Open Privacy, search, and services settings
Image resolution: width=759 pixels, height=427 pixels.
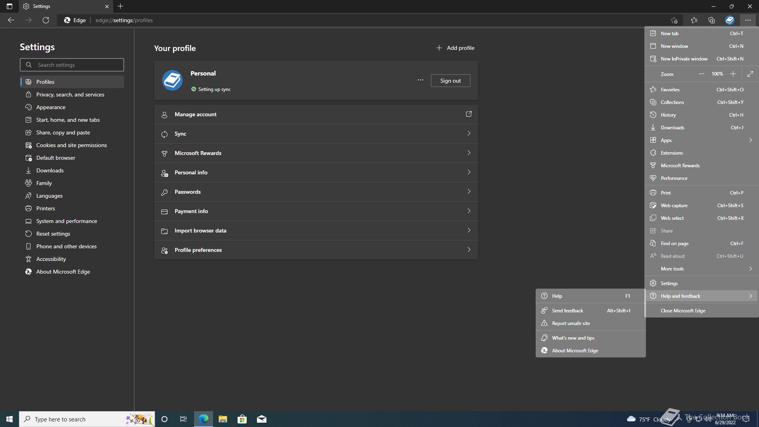[x=72, y=94]
